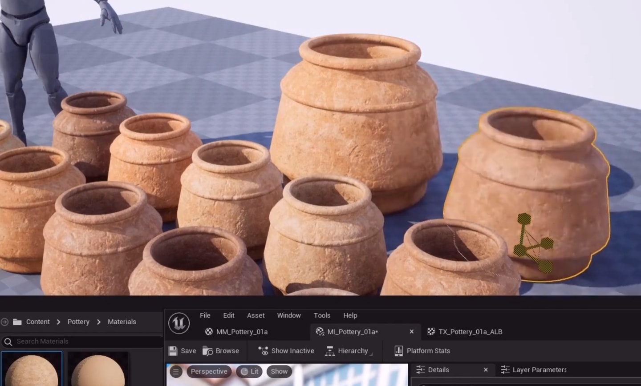The height and width of the screenshot is (386, 641).
Task: Select the highlighted rough pottery material thumbnail
Action: coord(32,369)
